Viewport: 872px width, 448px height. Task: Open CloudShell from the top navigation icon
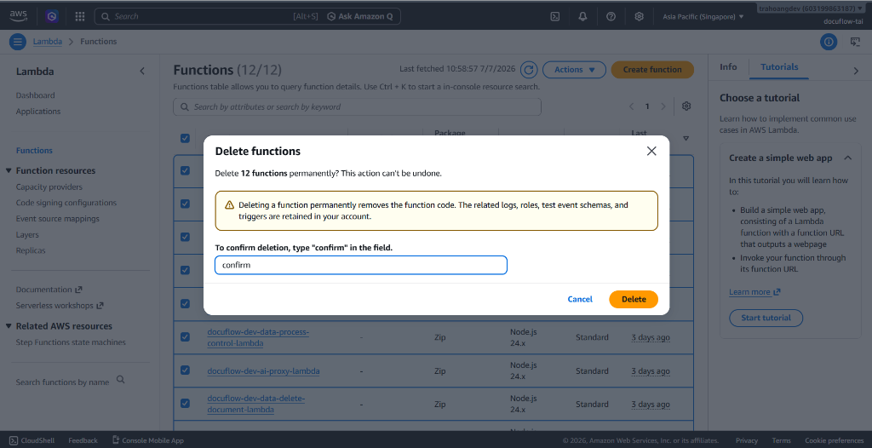click(554, 16)
